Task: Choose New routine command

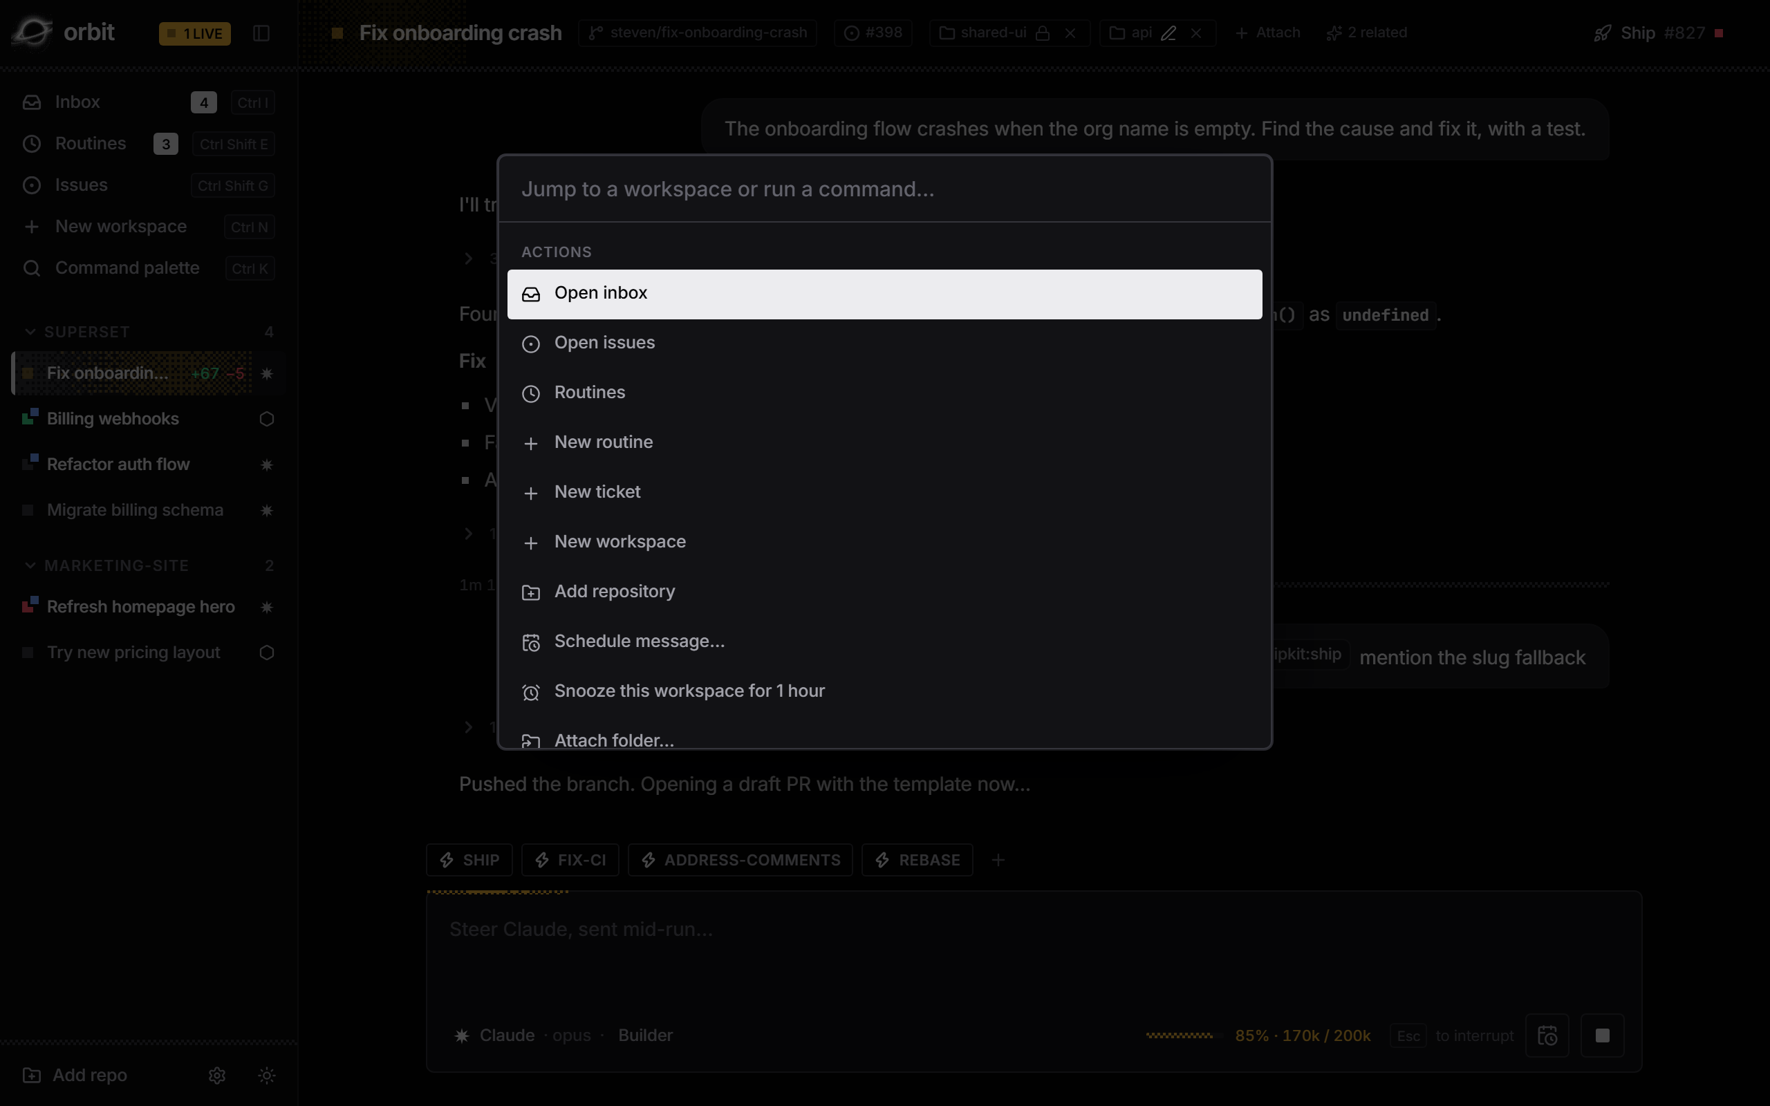Action: pos(885,442)
